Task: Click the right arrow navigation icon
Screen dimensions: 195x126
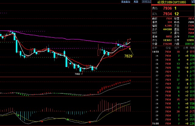Action: tap(146, 2)
